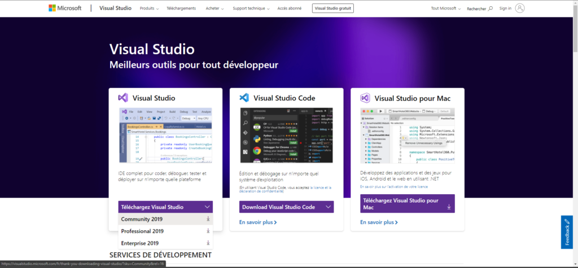Open the Accès abonné nav item

[x=290, y=8]
